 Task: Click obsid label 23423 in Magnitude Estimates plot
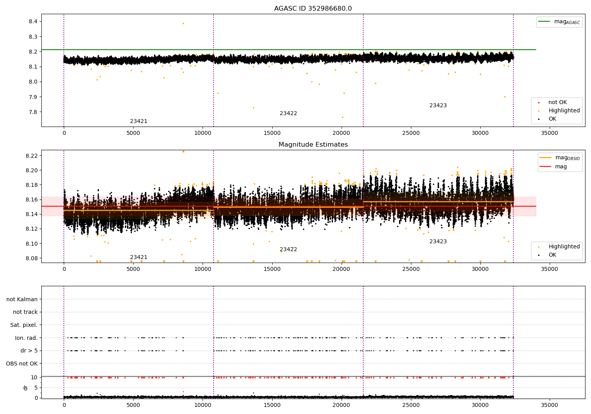438,242
